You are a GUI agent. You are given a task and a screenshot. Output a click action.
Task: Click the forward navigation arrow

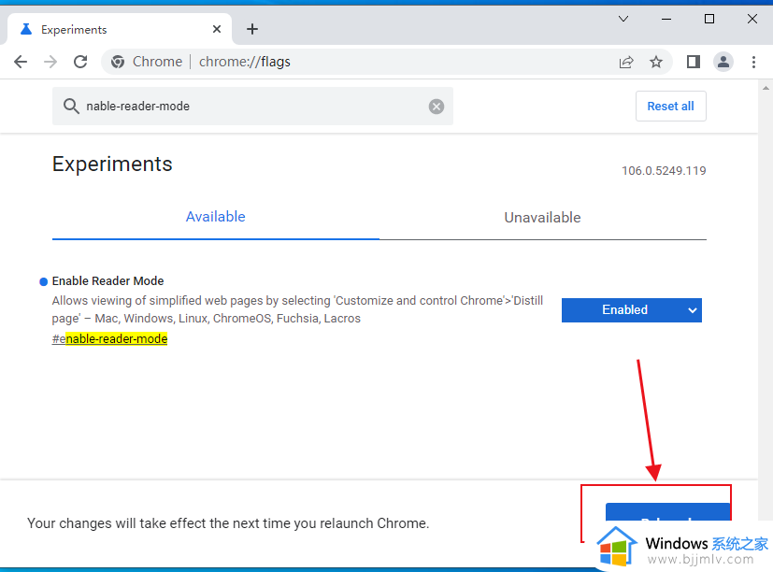(x=50, y=62)
